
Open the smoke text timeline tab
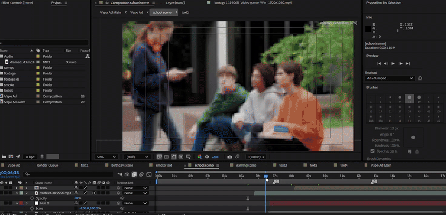click(x=163, y=166)
